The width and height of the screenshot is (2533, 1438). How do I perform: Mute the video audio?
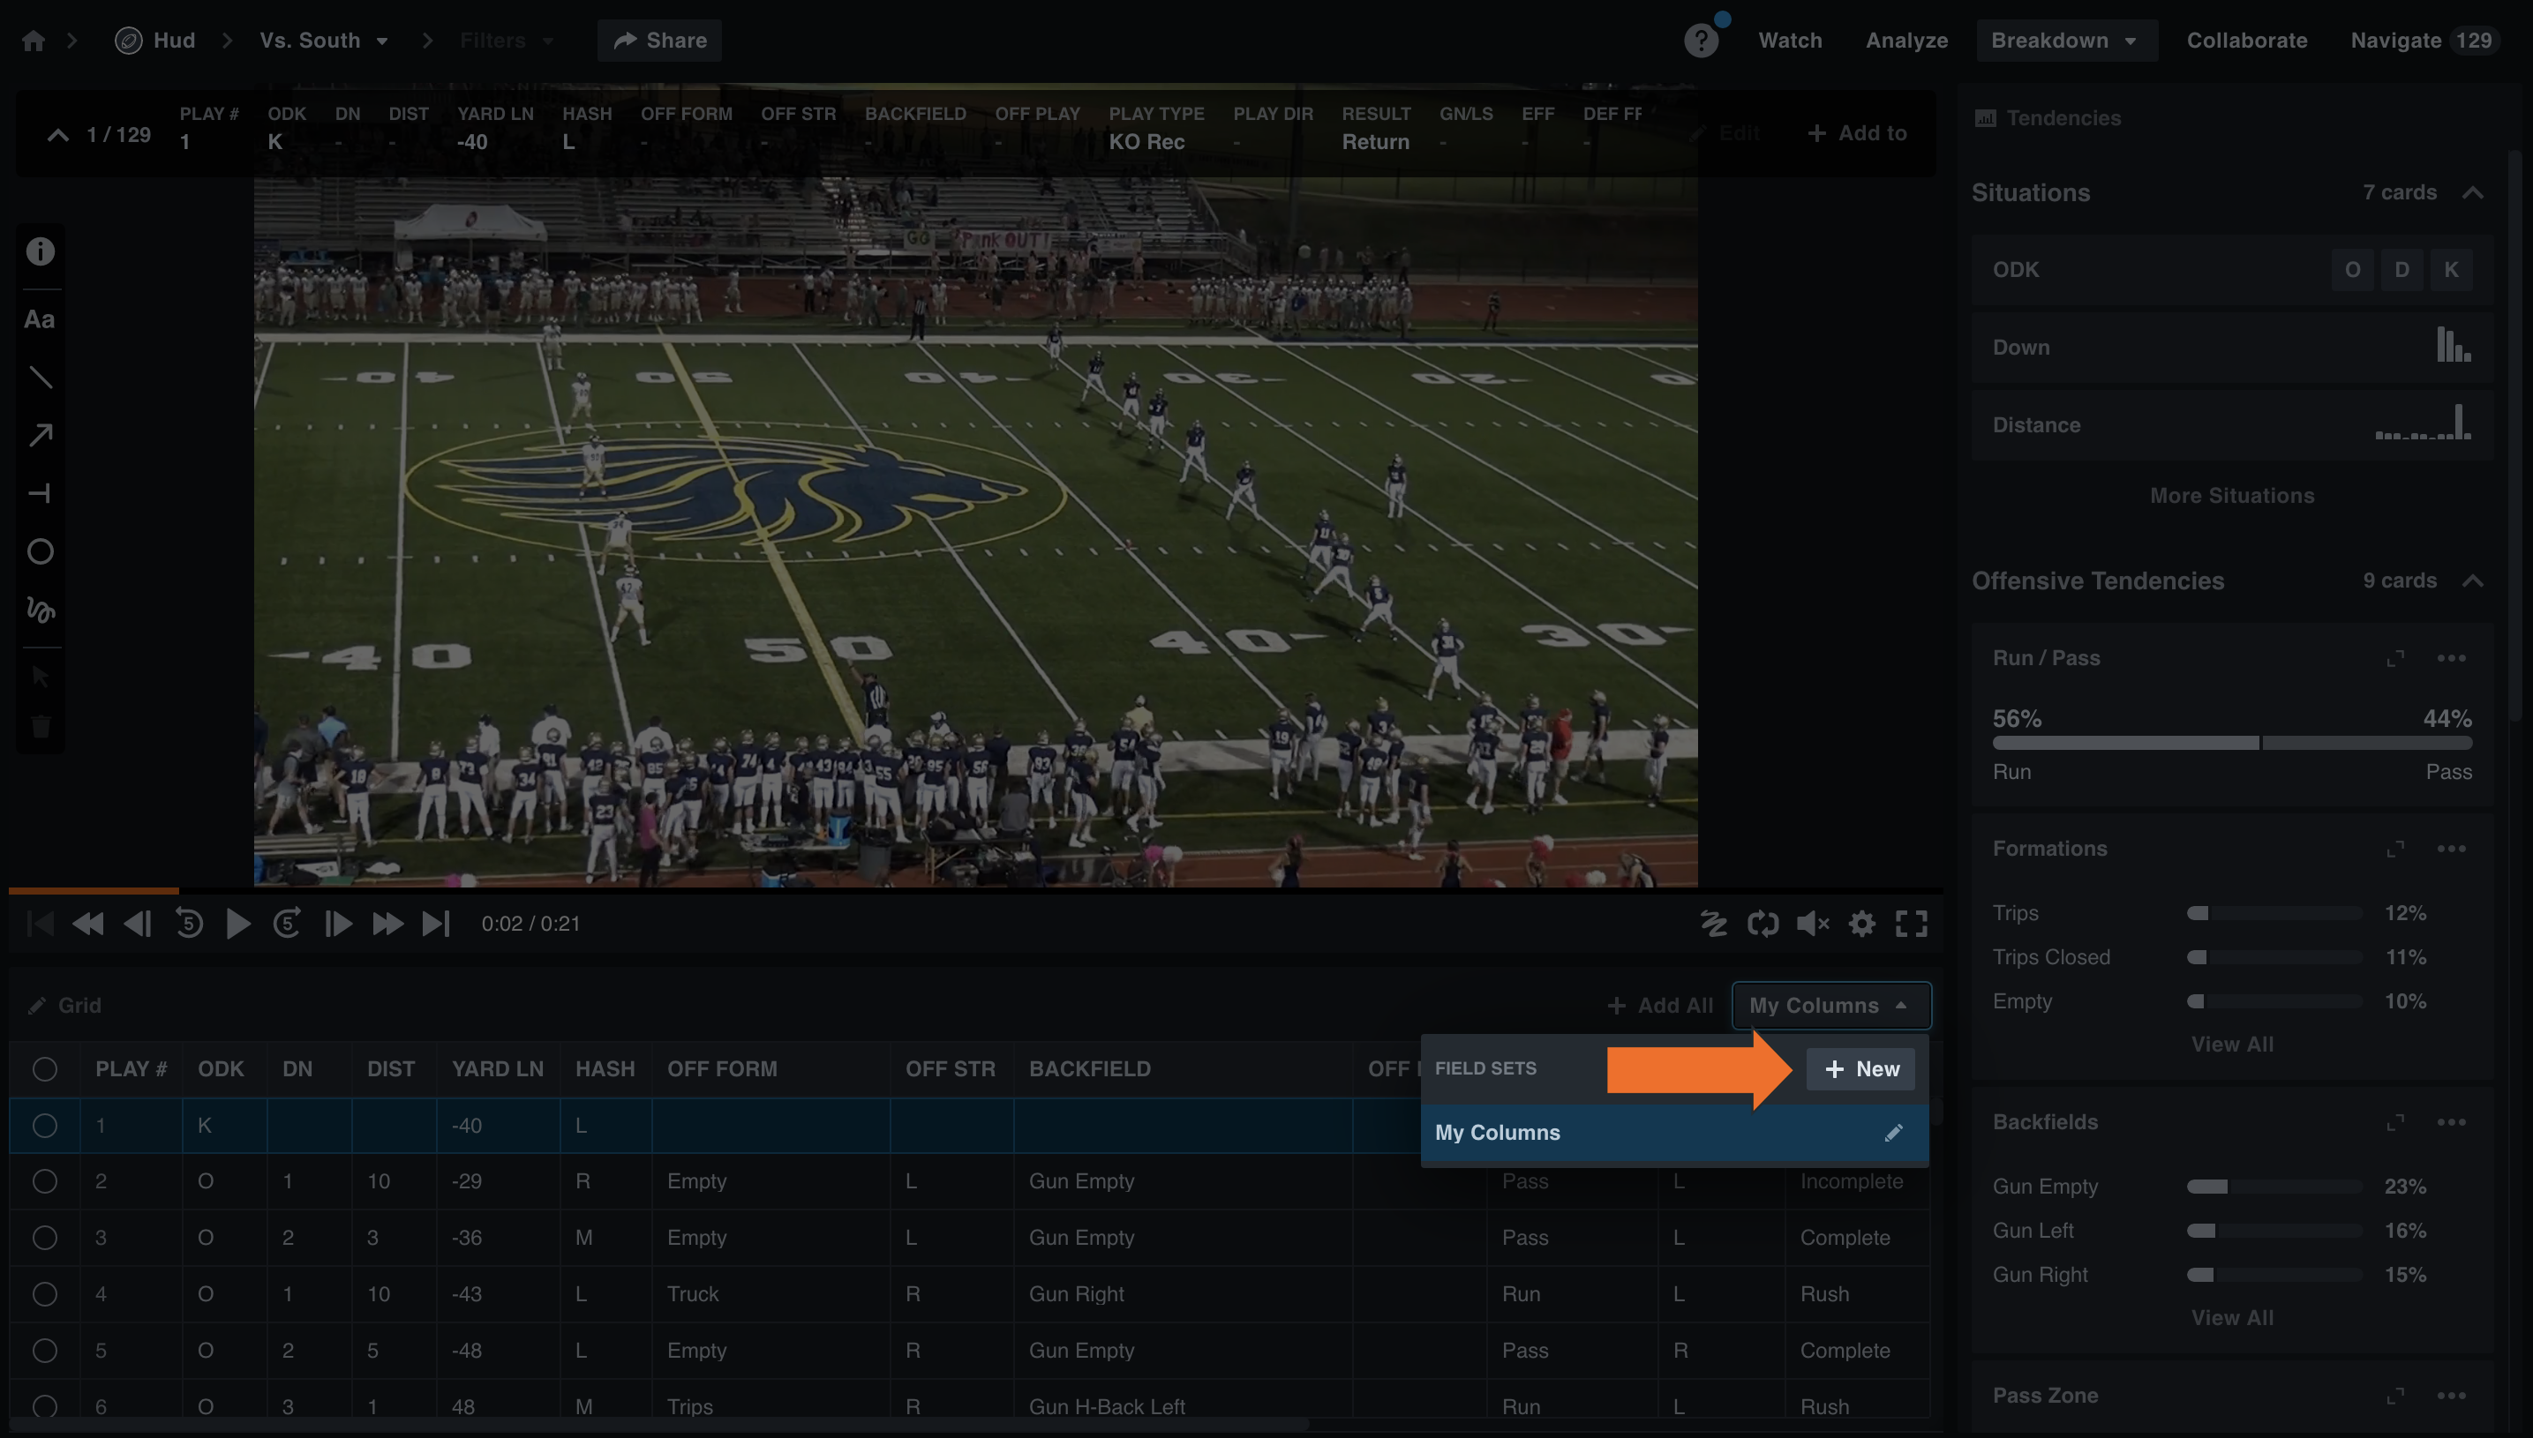[x=1814, y=923]
